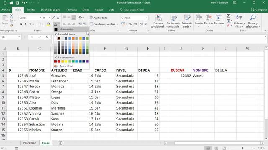268x150 pixels.
Task: Click the text orientation icon
Action: (x=80, y=17)
